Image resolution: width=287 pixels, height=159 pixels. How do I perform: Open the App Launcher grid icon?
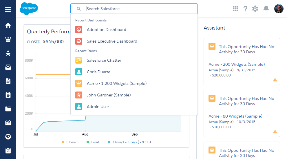[235, 9]
